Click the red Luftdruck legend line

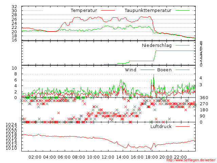click(182, 126)
